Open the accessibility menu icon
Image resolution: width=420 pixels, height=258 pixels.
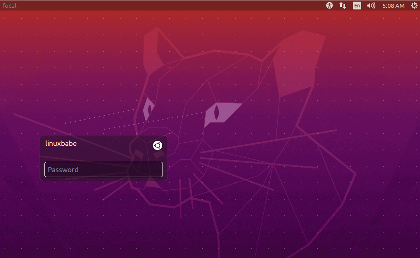329,5
